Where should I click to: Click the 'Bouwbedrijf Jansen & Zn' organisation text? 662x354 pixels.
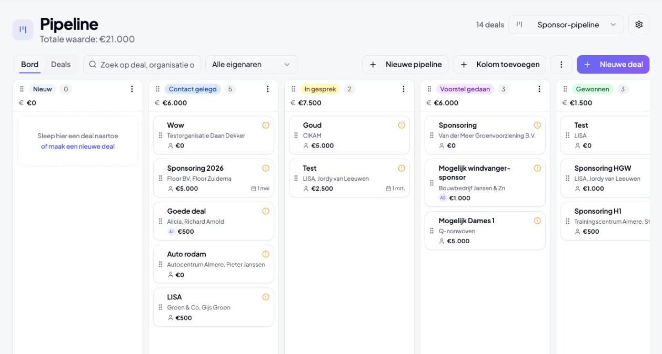point(472,188)
